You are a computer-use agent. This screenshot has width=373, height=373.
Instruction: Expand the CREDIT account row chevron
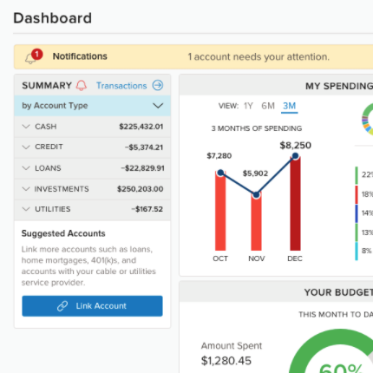pos(26,147)
